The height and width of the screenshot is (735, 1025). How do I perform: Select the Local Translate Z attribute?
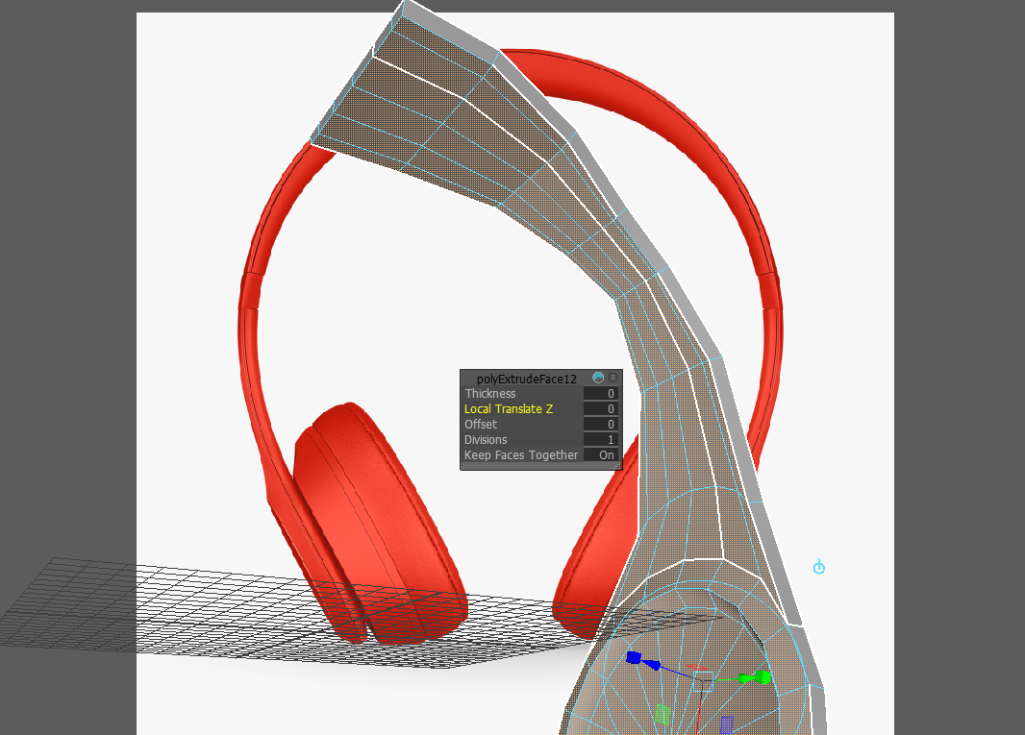pos(508,409)
